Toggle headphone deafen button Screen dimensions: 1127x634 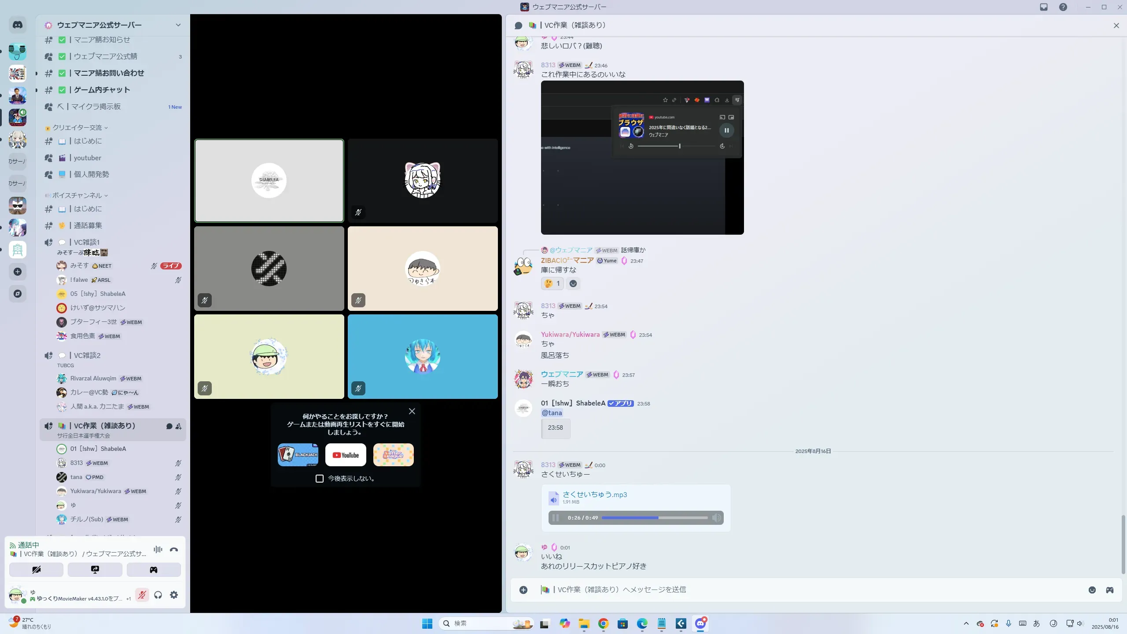[x=158, y=595]
